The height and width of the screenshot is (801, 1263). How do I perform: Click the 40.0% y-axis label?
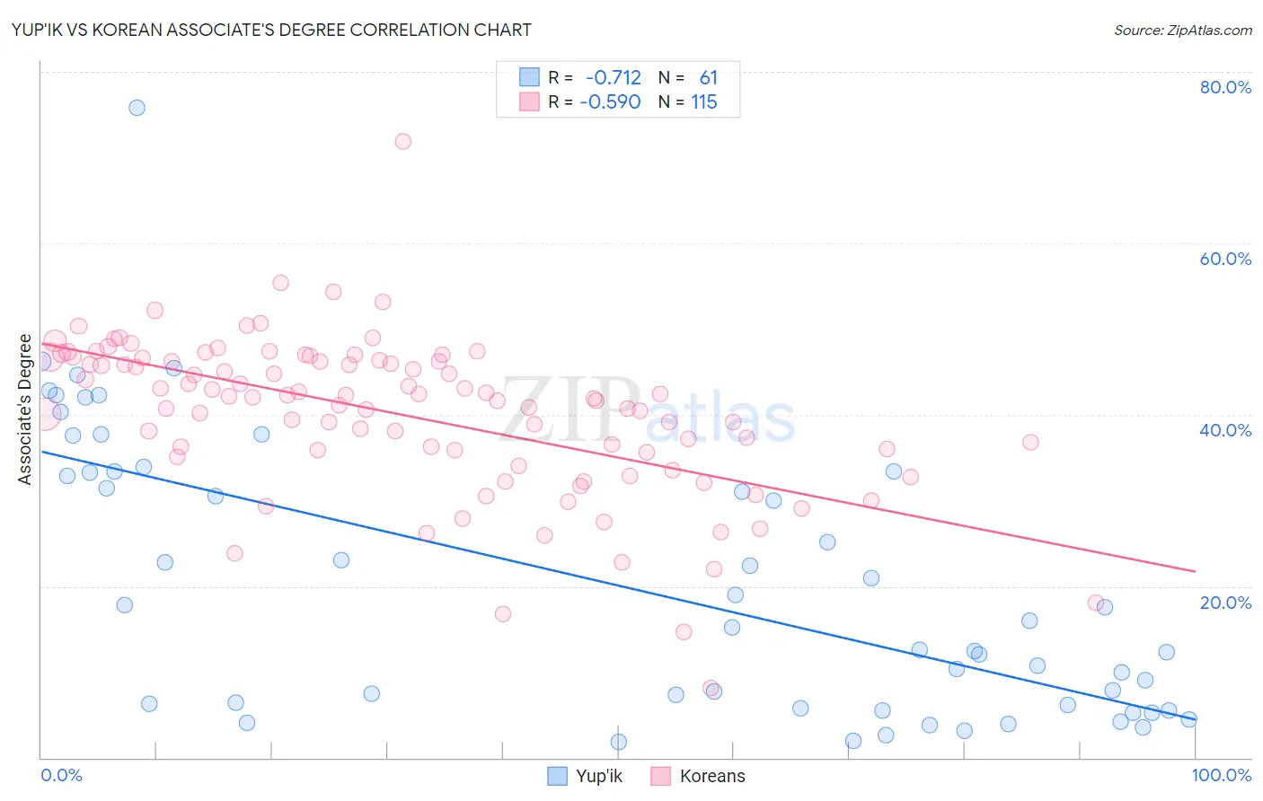(x=1225, y=430)
